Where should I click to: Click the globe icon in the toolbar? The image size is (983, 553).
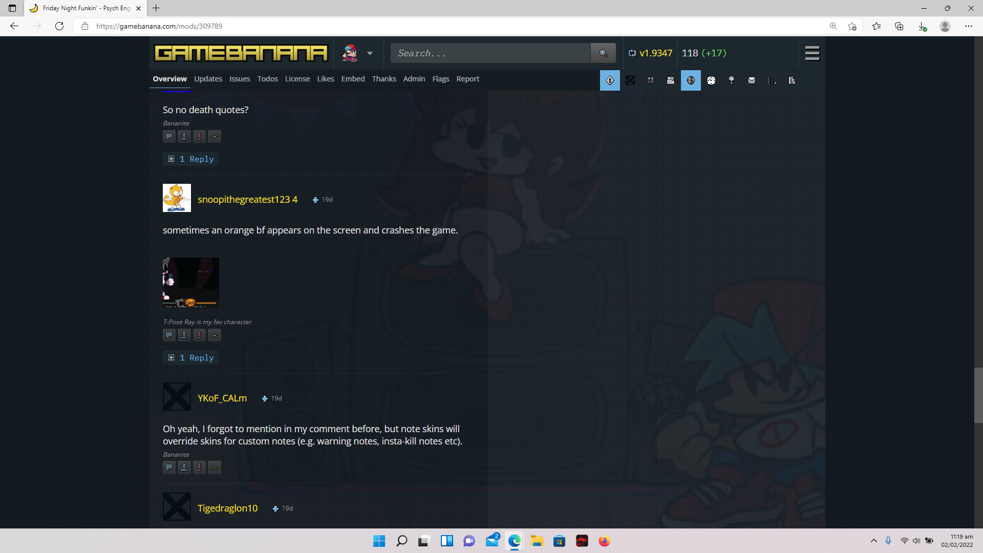coord(691,80)
